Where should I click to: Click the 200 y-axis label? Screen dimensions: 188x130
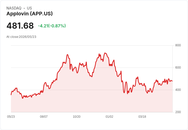pos(178,112)
